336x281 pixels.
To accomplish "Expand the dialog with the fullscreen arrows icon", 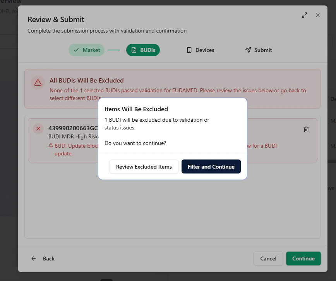I will [x=305, y=15].
